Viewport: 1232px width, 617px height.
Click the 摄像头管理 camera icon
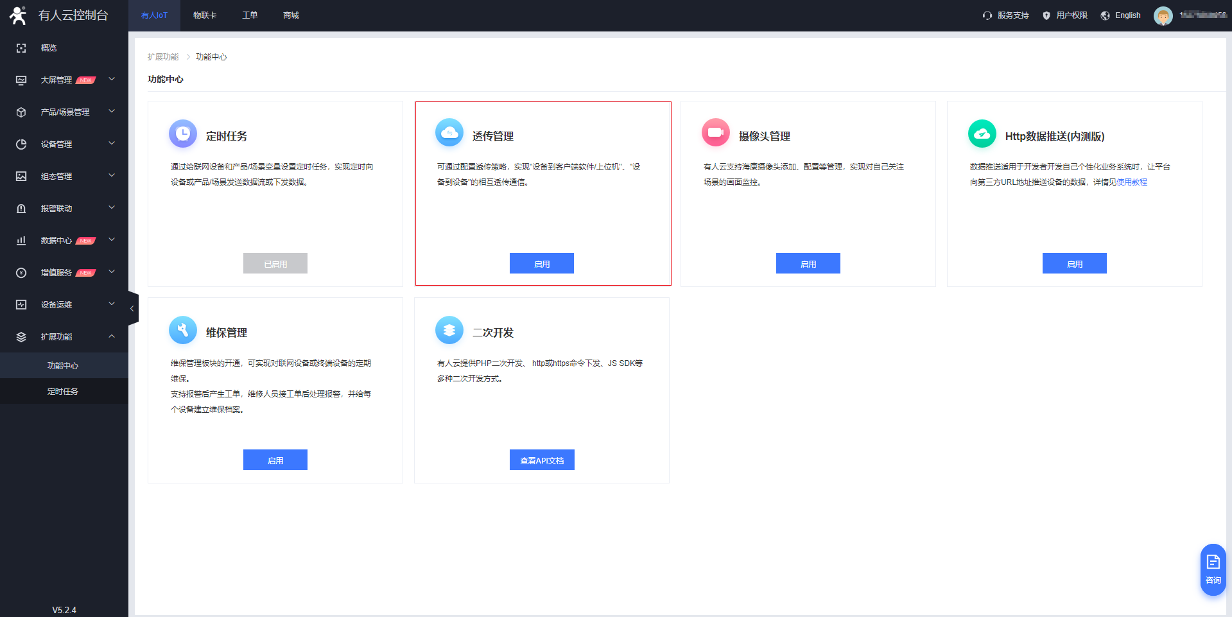[716, 133]
